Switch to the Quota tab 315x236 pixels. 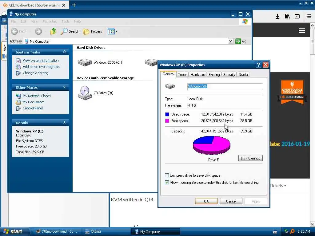point(243,75)
